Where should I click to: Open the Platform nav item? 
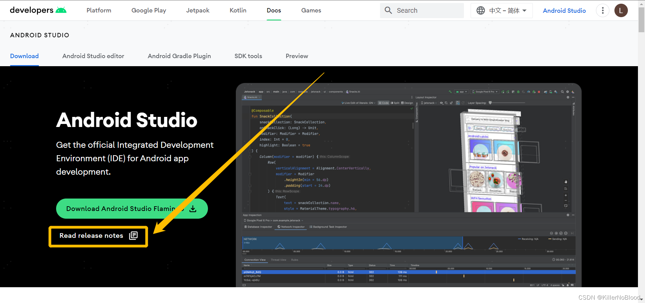tap(99, 10)
